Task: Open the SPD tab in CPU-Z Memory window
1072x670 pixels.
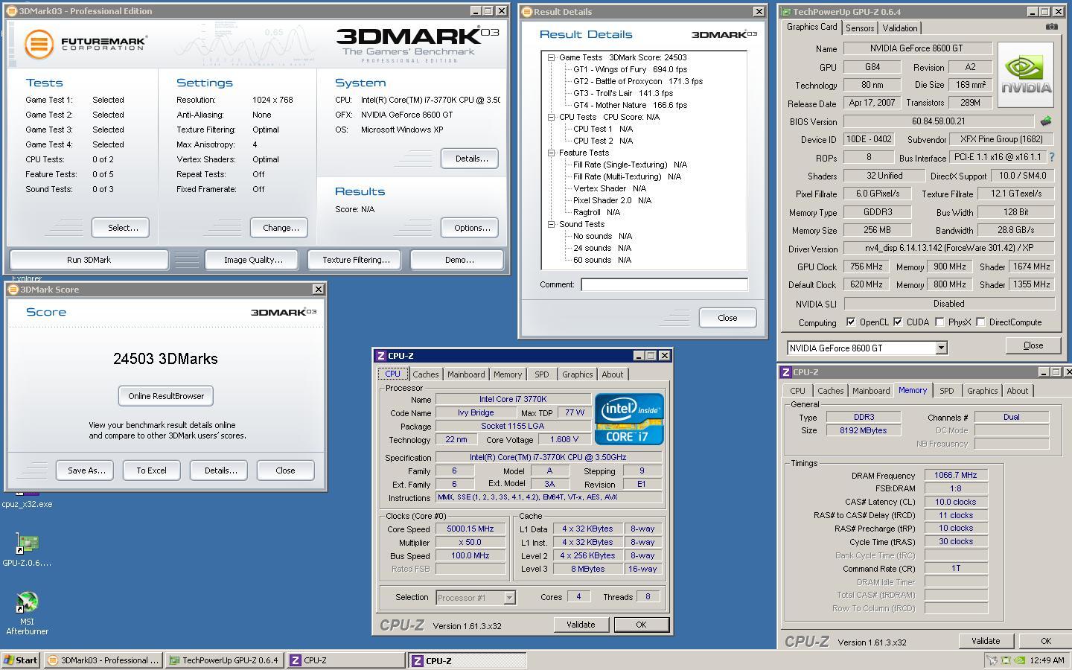Action: [x=946, y=391]
